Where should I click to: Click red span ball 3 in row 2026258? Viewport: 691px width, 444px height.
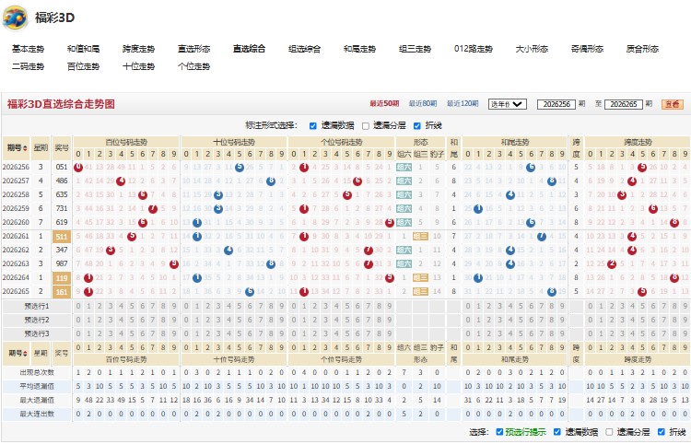point(622,194)
